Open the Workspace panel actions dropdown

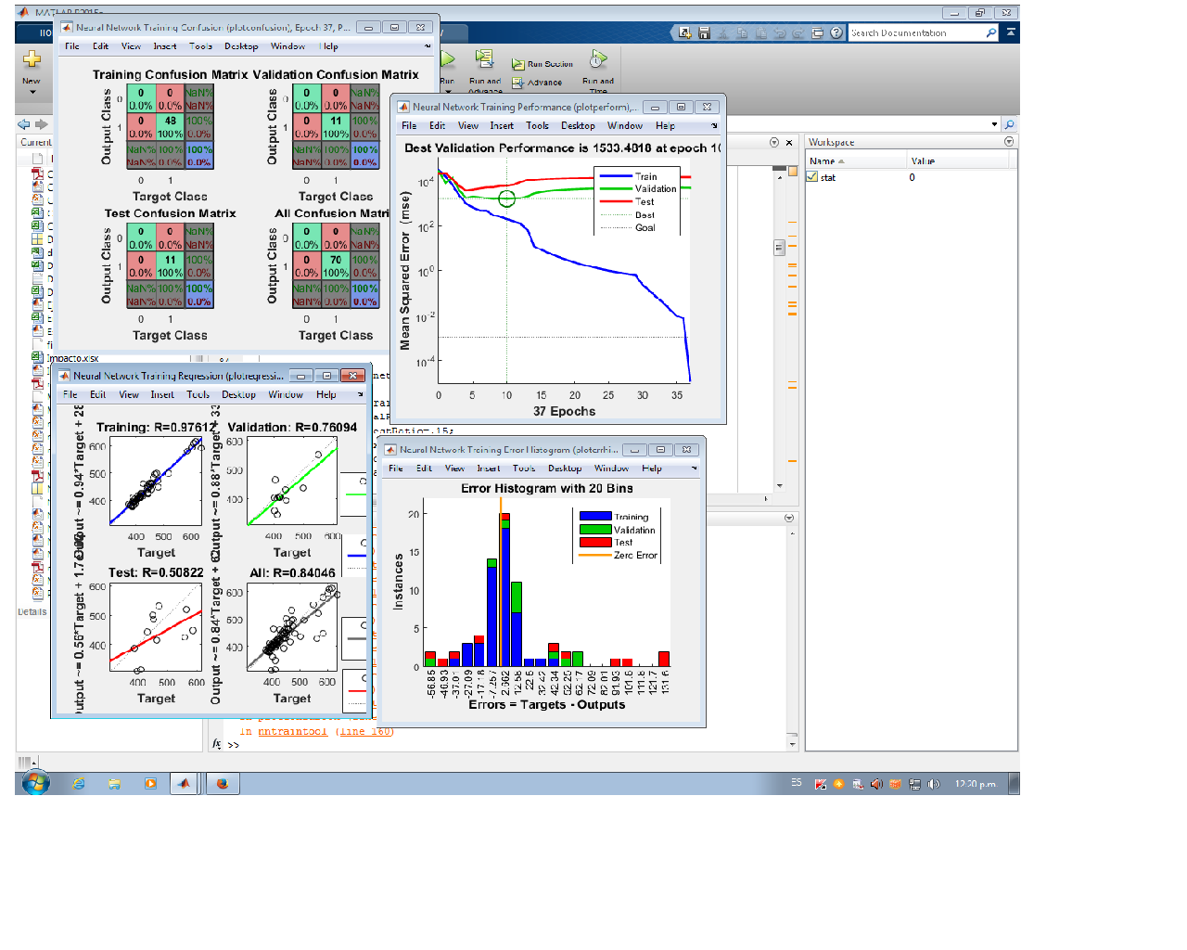tap(1009, 142)
